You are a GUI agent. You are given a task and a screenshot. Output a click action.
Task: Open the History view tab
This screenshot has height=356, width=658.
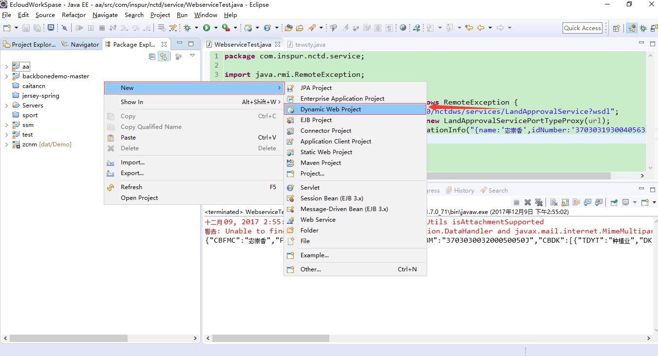459,191
